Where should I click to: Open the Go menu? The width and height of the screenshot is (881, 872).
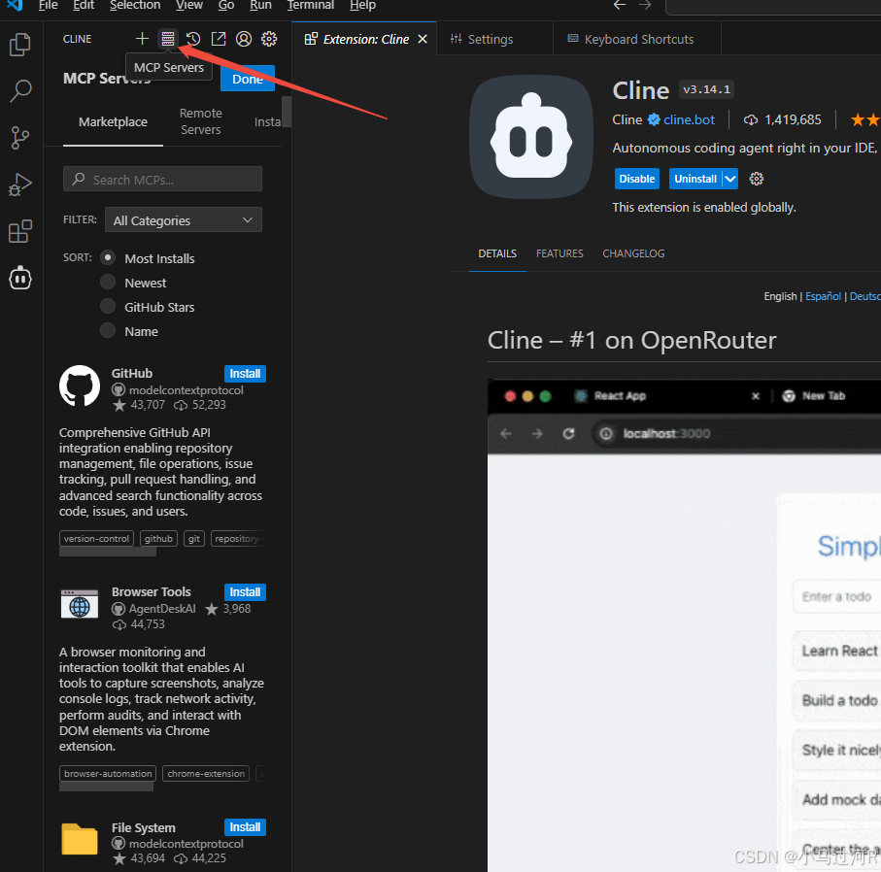coord(226,6)
